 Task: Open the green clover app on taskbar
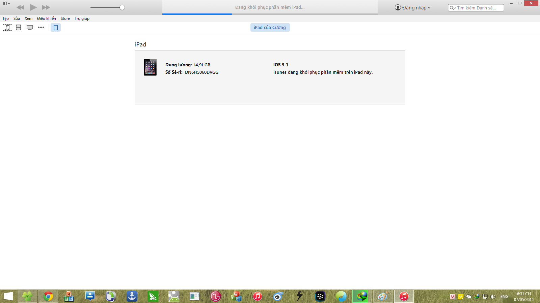[27, 296]
